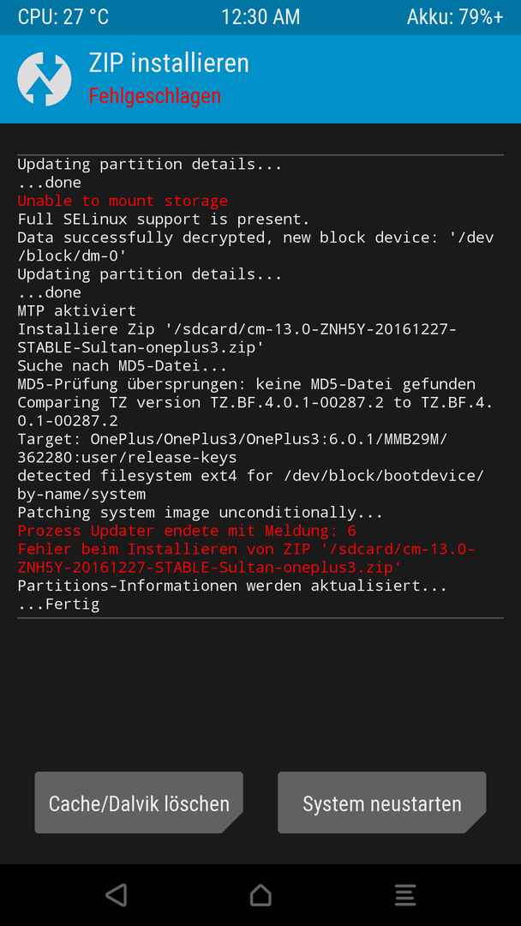
Task: Tap 'Patching system image unconditionally' log line
Action: (x=200, y=512)
